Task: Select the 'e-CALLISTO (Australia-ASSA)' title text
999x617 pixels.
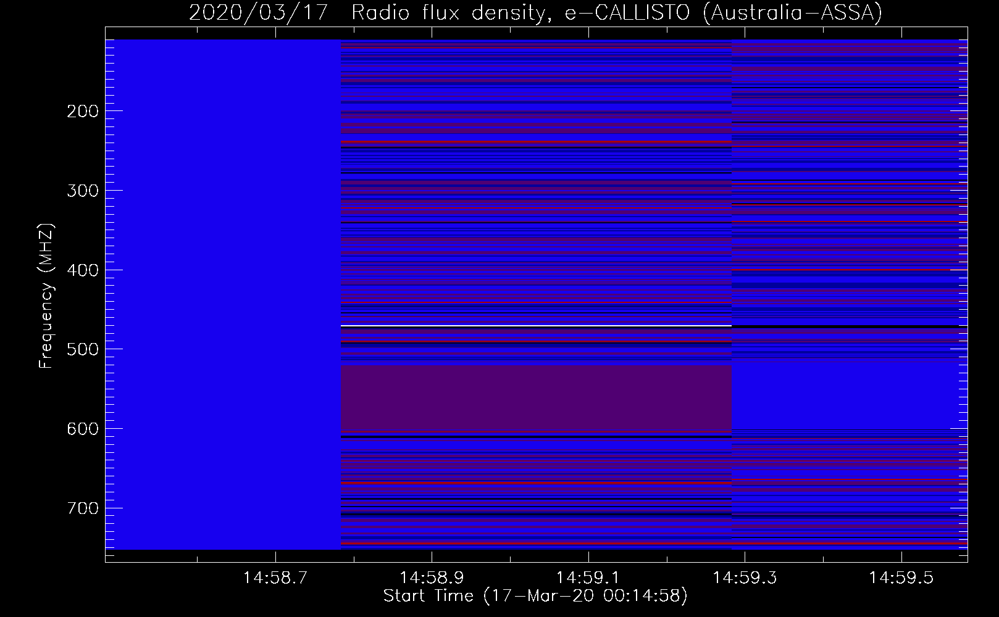Action: tap(723, 12)
